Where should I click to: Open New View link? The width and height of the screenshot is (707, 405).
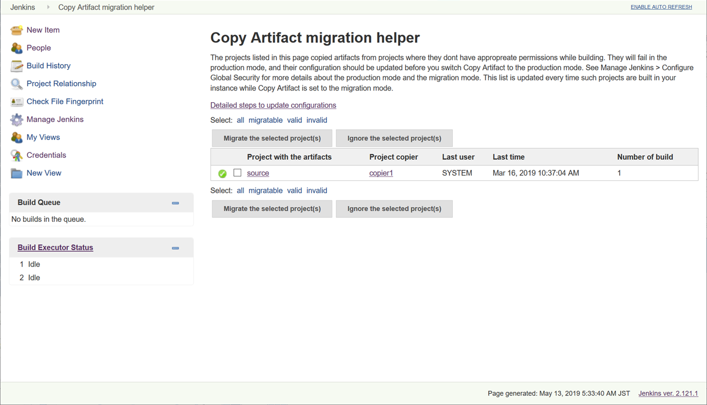click(44, 173)
